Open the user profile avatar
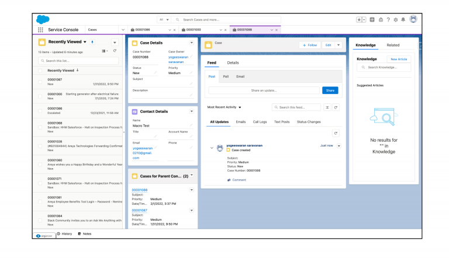 (x=413, y=19)
